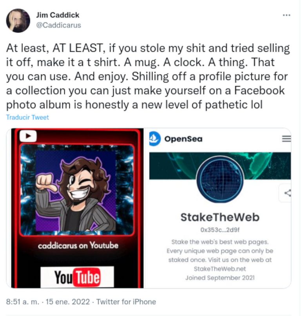Click the Twitter for iPhone source label
This screenshot has width=301, height=316.
[126, 302]
